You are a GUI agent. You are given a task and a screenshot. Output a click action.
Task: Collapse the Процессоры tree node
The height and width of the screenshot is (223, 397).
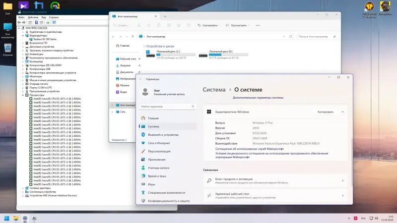24,95
